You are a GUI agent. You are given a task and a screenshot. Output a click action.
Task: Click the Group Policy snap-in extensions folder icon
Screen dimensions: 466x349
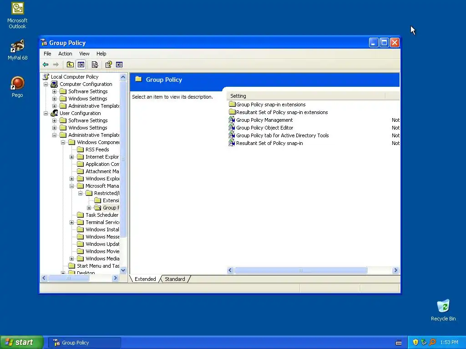tap(232, 105)
